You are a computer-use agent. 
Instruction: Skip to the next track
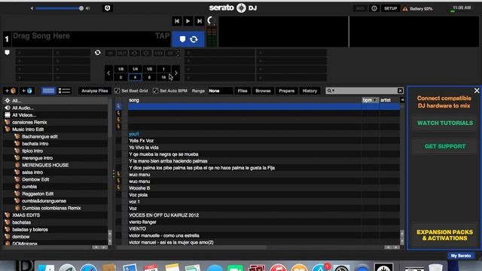(x=199, y=21)
